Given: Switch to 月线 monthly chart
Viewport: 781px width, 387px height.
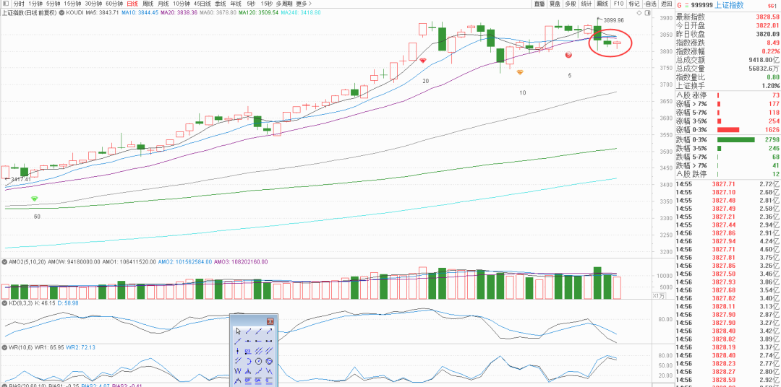Looking at the screenshot, I should coord(163,4).
